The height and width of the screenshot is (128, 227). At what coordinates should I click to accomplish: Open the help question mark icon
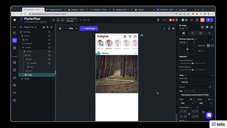tap(158, 20)
